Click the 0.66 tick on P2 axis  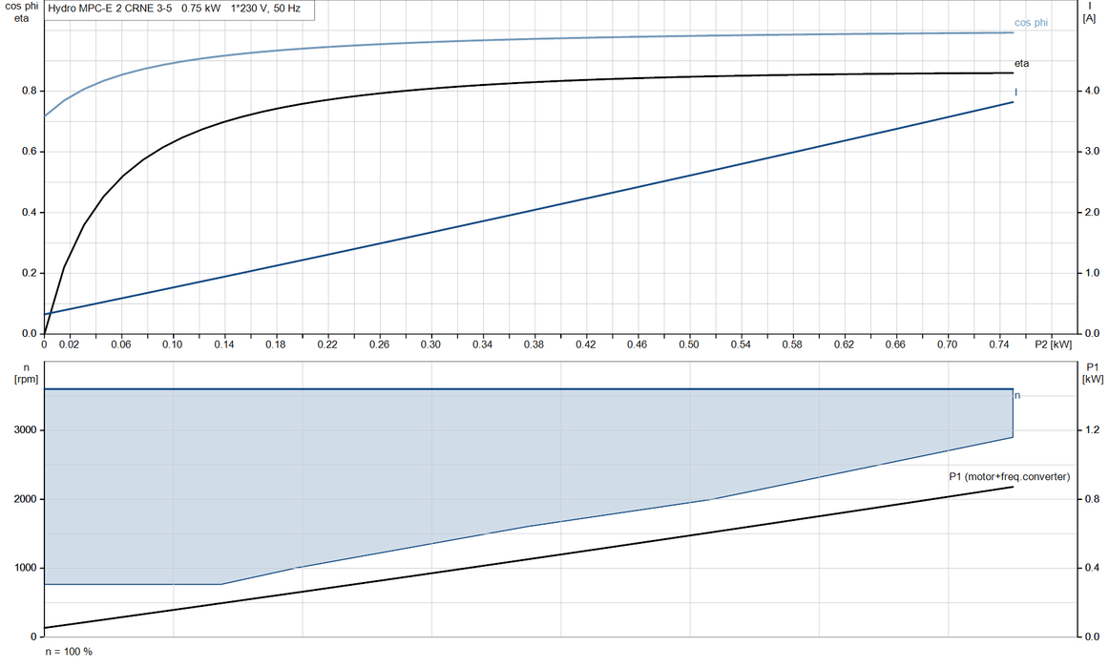click(895, 344)
